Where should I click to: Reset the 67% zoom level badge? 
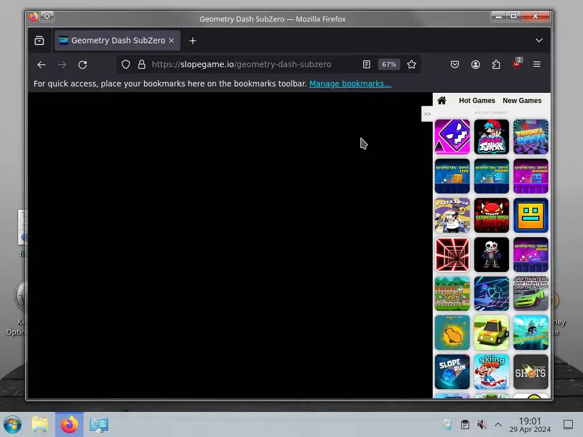(x=389, y=64)
